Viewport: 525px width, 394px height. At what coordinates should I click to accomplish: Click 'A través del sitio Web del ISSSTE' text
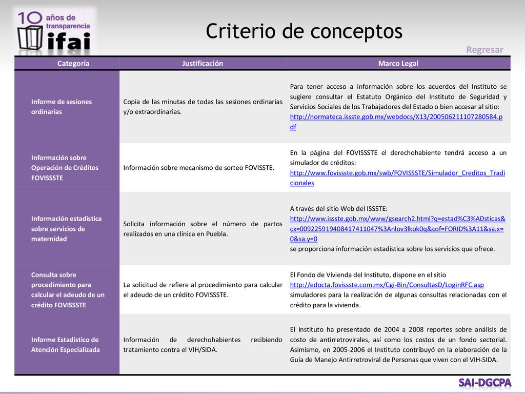tap(338, 208)
